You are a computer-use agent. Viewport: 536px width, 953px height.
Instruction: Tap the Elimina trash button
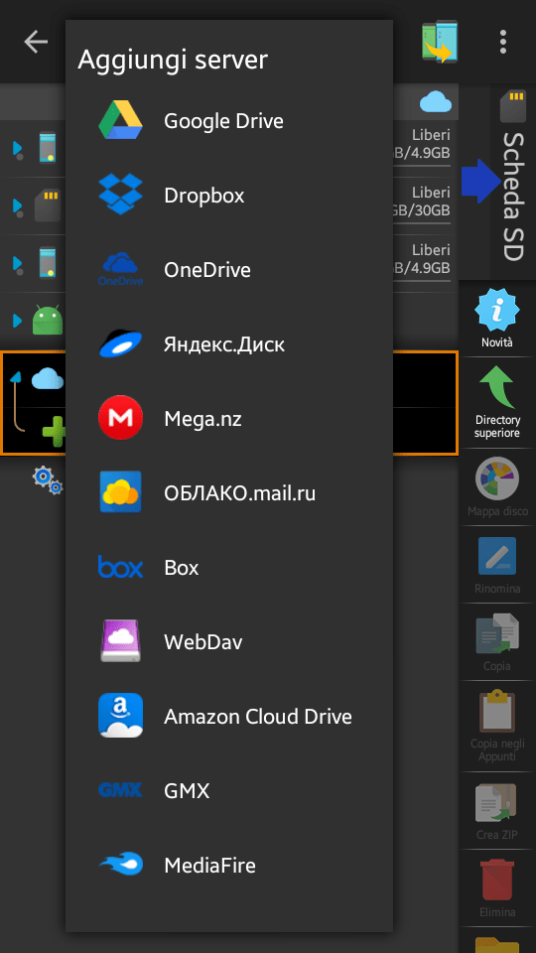pyautogui.click(x=497, y=887)
